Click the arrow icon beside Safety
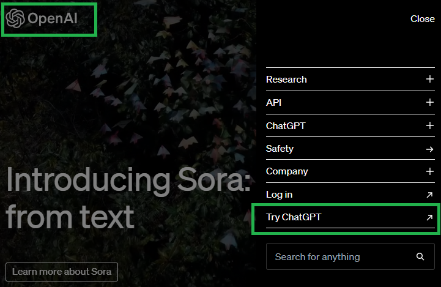Screen dimensions: 441x287 (429, 149)
